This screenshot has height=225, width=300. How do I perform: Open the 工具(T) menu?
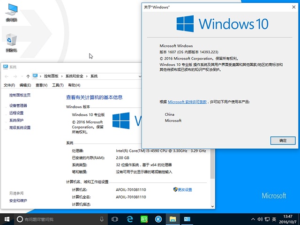click(x=58, y=85)
